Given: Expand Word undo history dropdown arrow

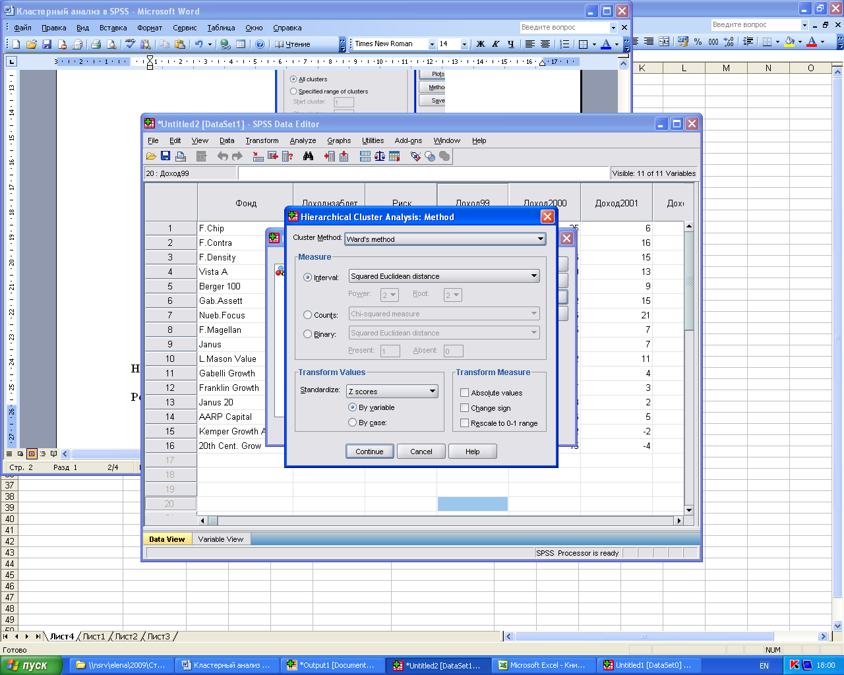Looking at the screenshot, I should [x=210, y=44].
